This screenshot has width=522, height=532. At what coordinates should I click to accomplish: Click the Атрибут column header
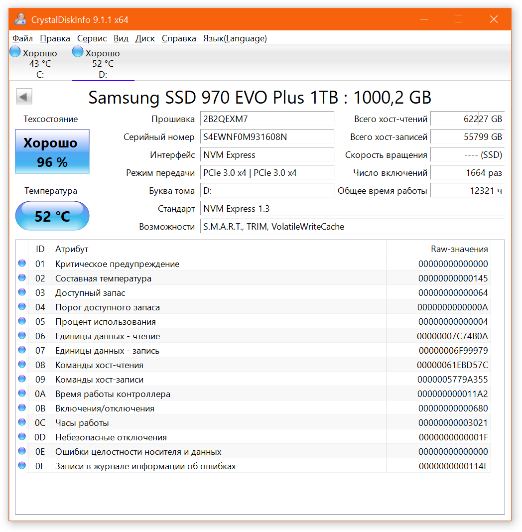pyautogui.click(x=219, y=249)
